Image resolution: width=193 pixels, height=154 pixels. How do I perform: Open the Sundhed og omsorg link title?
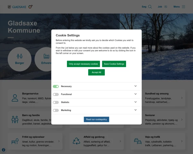coord(157,94)
